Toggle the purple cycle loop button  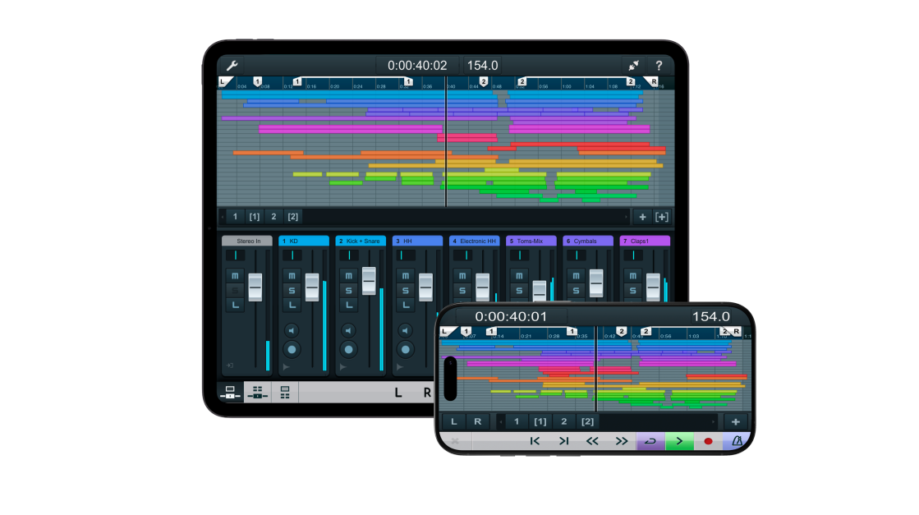pyautogui.click(x=650, y=441)
